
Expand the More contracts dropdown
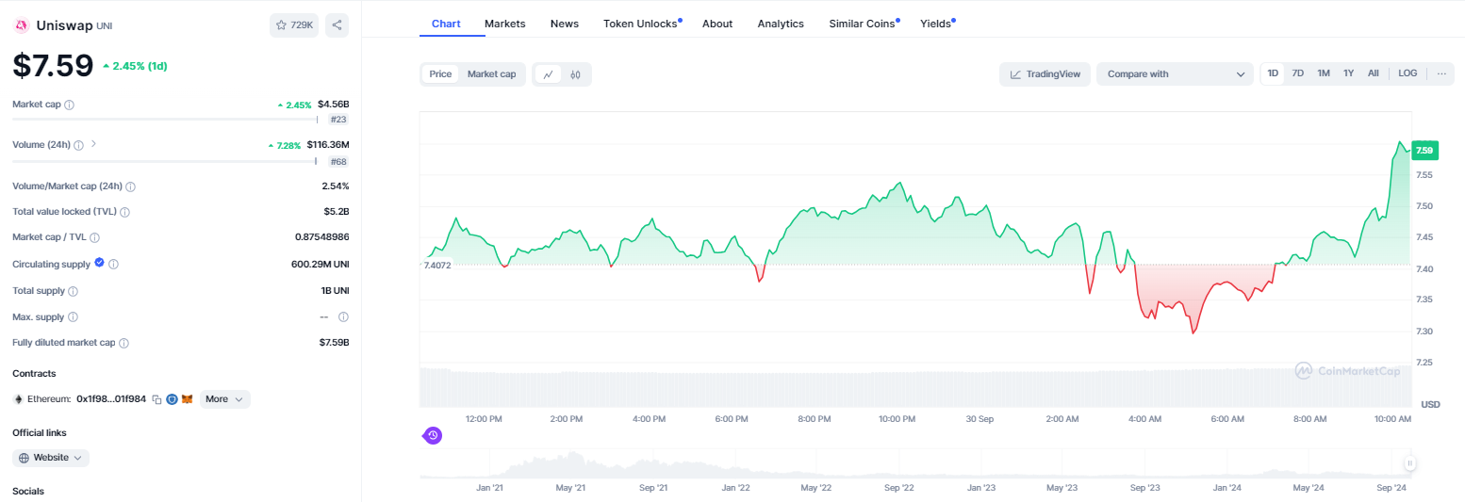pyautogui.click(x=225, y=399)
